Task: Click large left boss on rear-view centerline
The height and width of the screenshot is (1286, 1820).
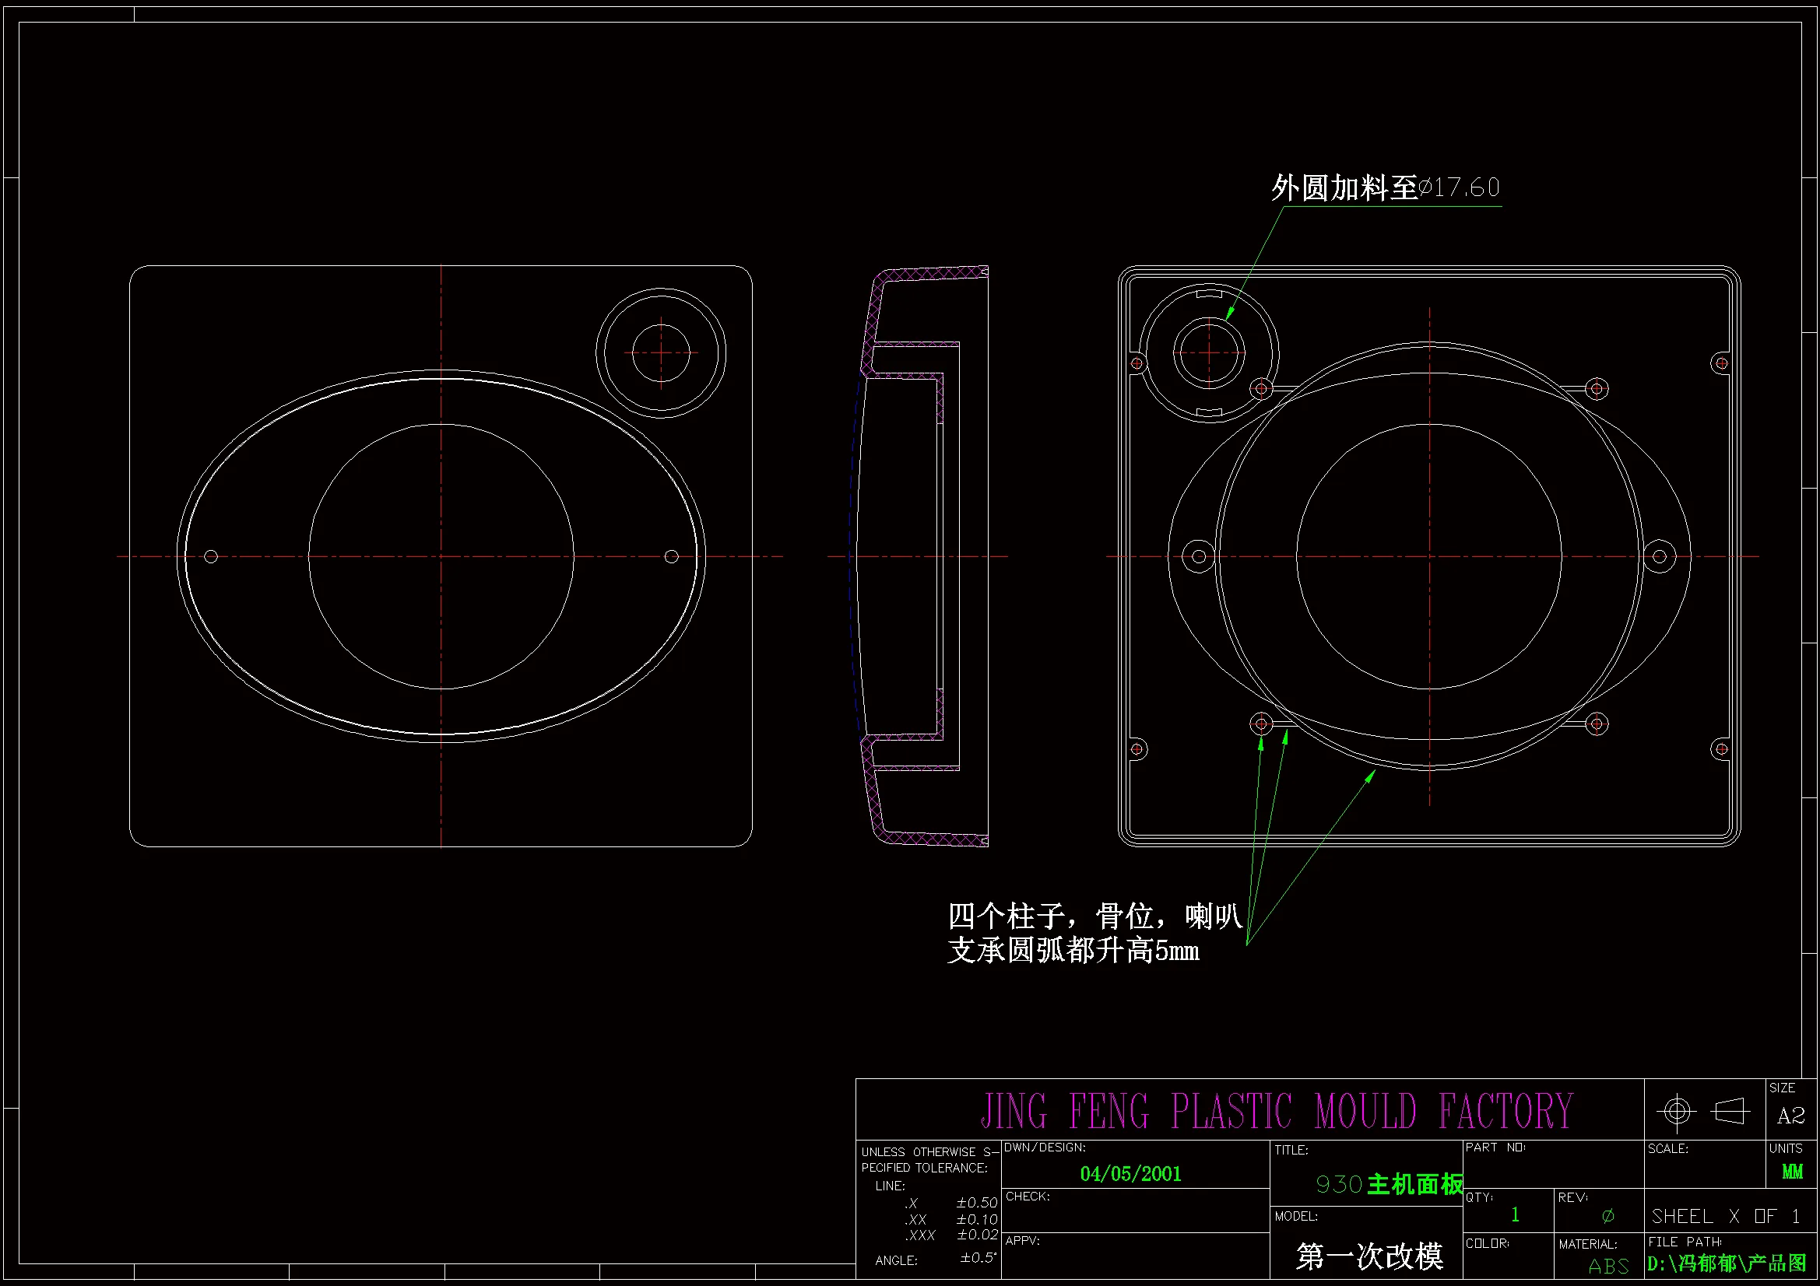Action: (x=1199, y=556)
